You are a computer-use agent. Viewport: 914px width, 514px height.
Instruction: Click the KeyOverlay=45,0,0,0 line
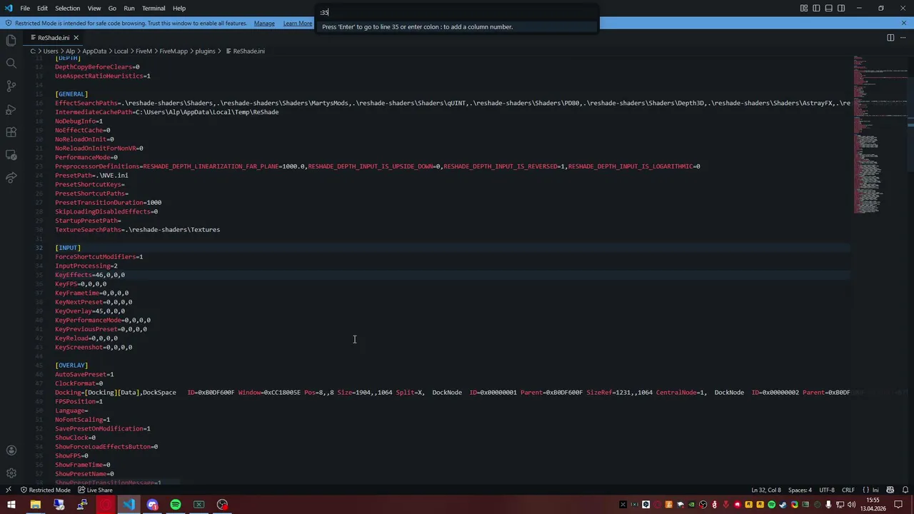click(x=90, y=311)
